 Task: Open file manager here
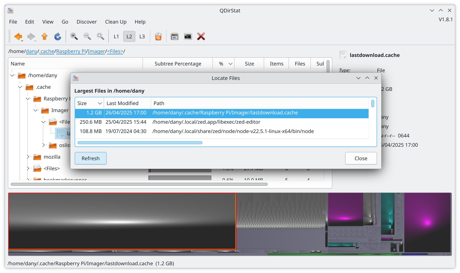pos(175,36)
